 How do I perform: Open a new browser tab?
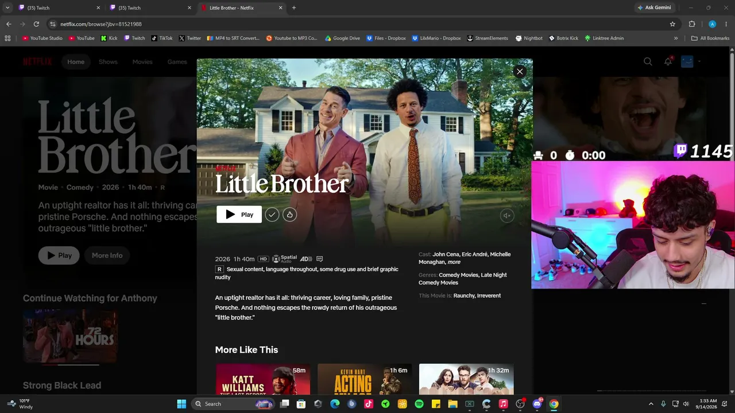[x=294, y=8]
